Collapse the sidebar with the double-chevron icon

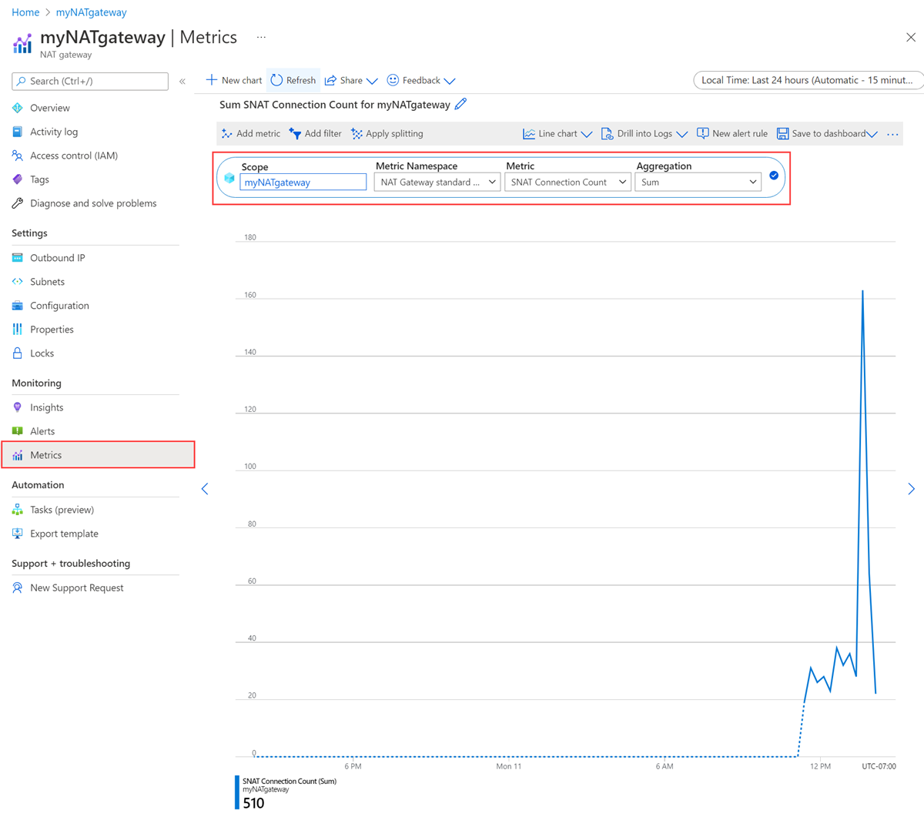(182, 81)
